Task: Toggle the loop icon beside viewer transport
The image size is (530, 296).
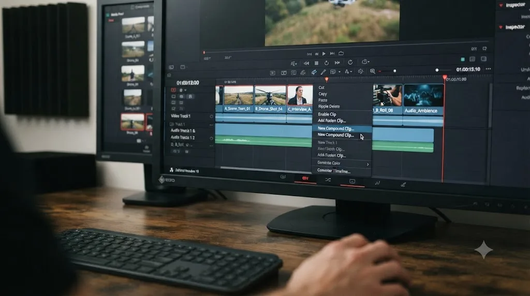Action: coord(341,53)
